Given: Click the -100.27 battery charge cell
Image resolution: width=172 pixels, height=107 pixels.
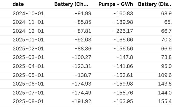Looking at the screenshot, I should [81, 58].
